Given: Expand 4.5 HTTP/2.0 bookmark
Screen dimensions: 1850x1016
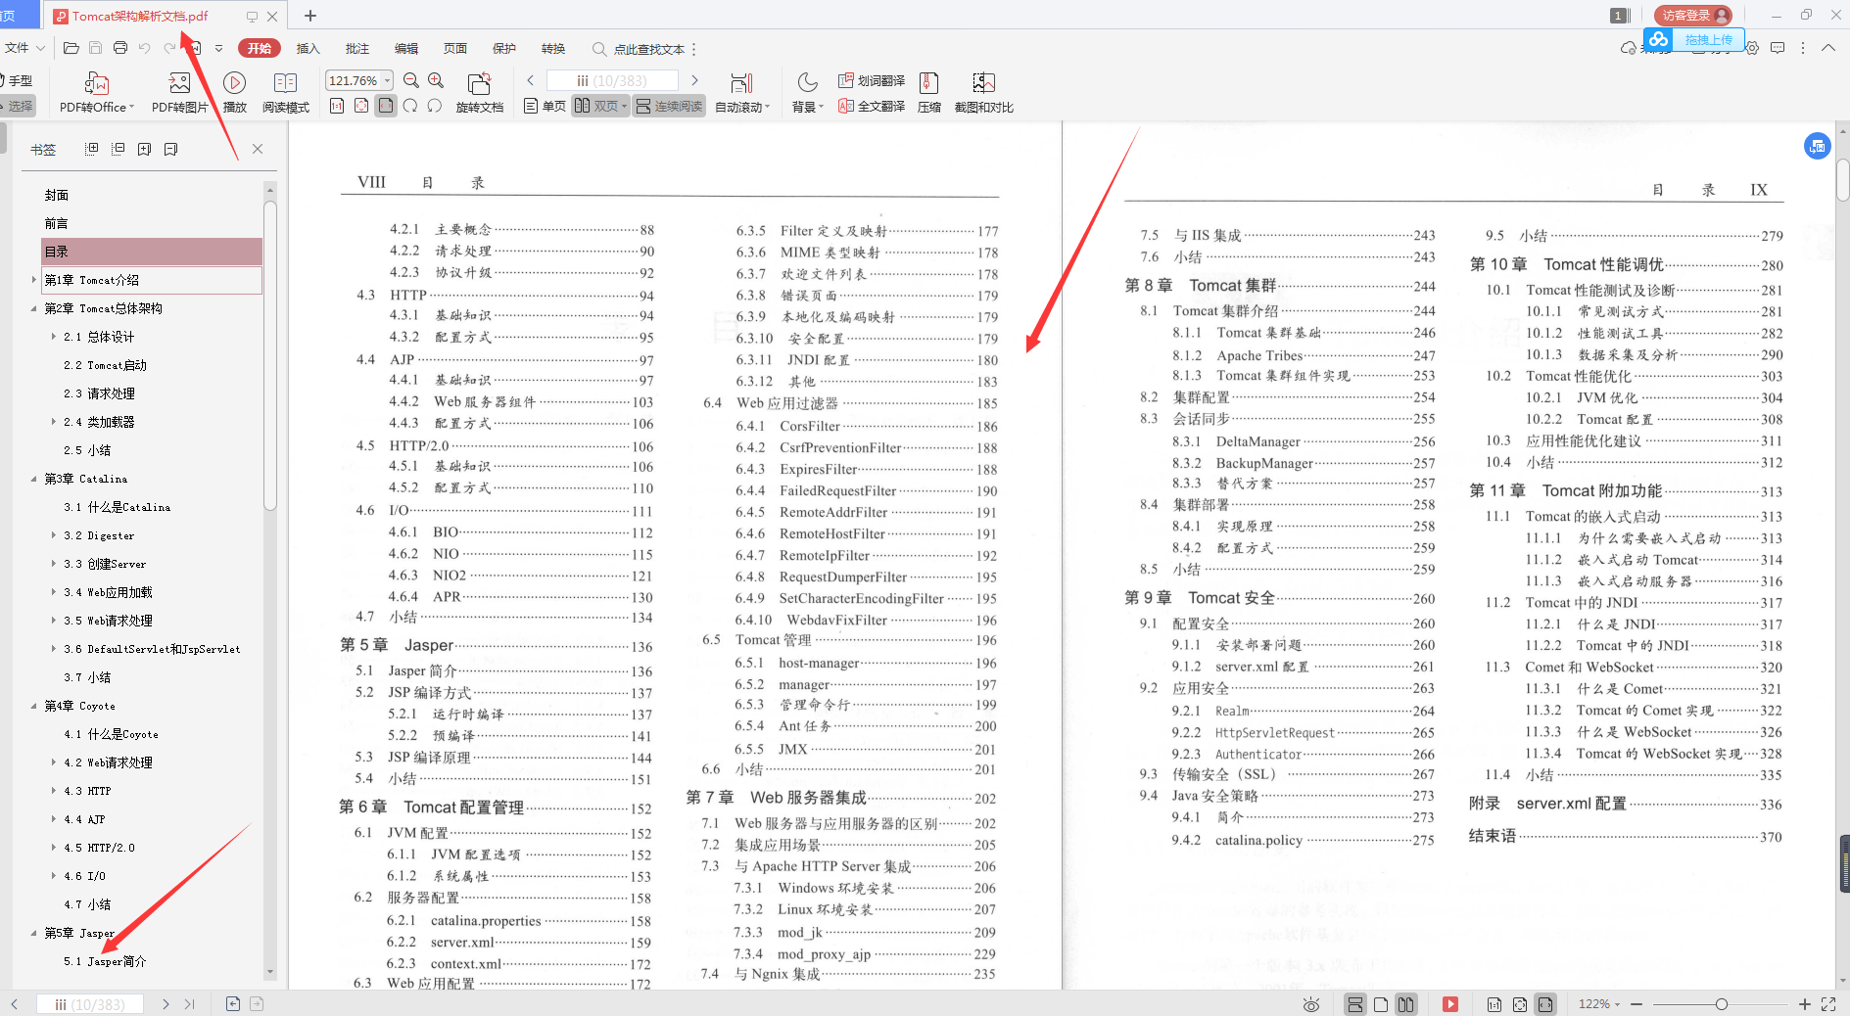Looking at the screenshot, I should coord(54,848).
